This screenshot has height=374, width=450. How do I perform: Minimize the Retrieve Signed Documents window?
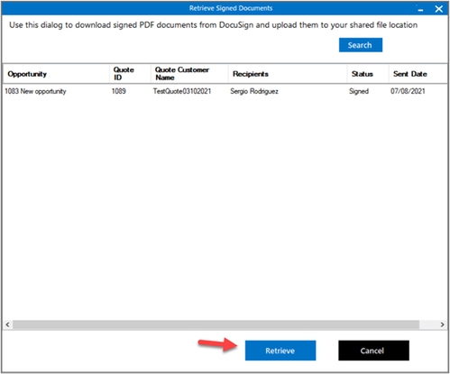point(420,9)
